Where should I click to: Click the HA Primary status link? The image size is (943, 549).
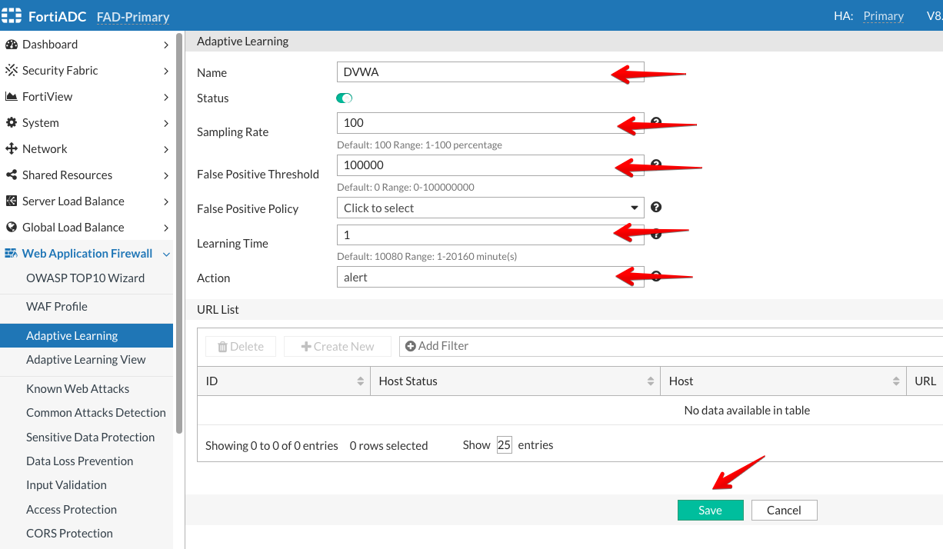[883, 16]
